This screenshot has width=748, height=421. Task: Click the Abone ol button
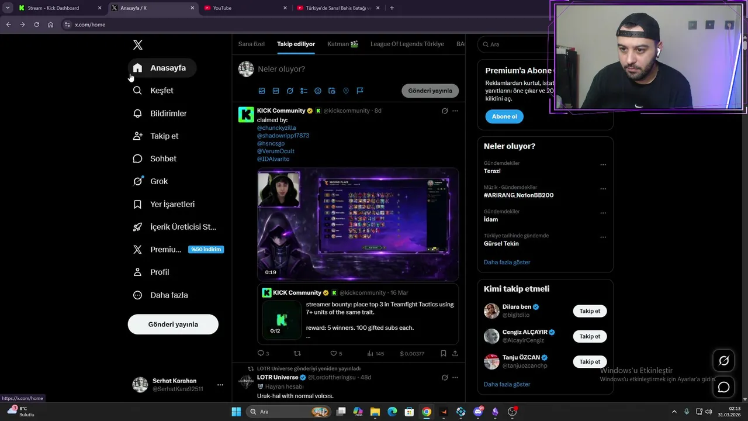504,116
